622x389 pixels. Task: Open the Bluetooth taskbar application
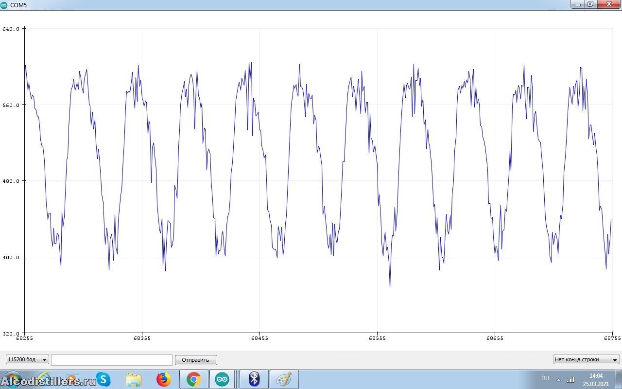[254, 379]
